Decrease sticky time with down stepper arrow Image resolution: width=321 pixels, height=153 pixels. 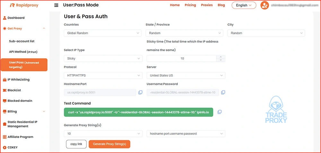[221, 60]
